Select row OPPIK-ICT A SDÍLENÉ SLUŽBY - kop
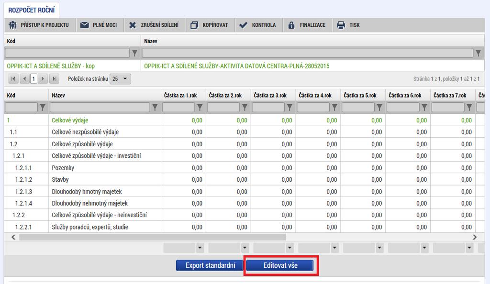 [244, 66]
